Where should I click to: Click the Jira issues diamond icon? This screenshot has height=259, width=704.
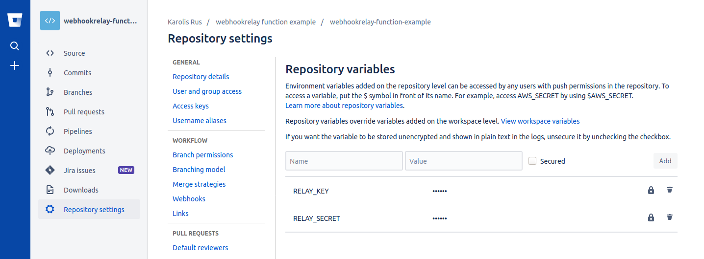[x=50, y=171]
